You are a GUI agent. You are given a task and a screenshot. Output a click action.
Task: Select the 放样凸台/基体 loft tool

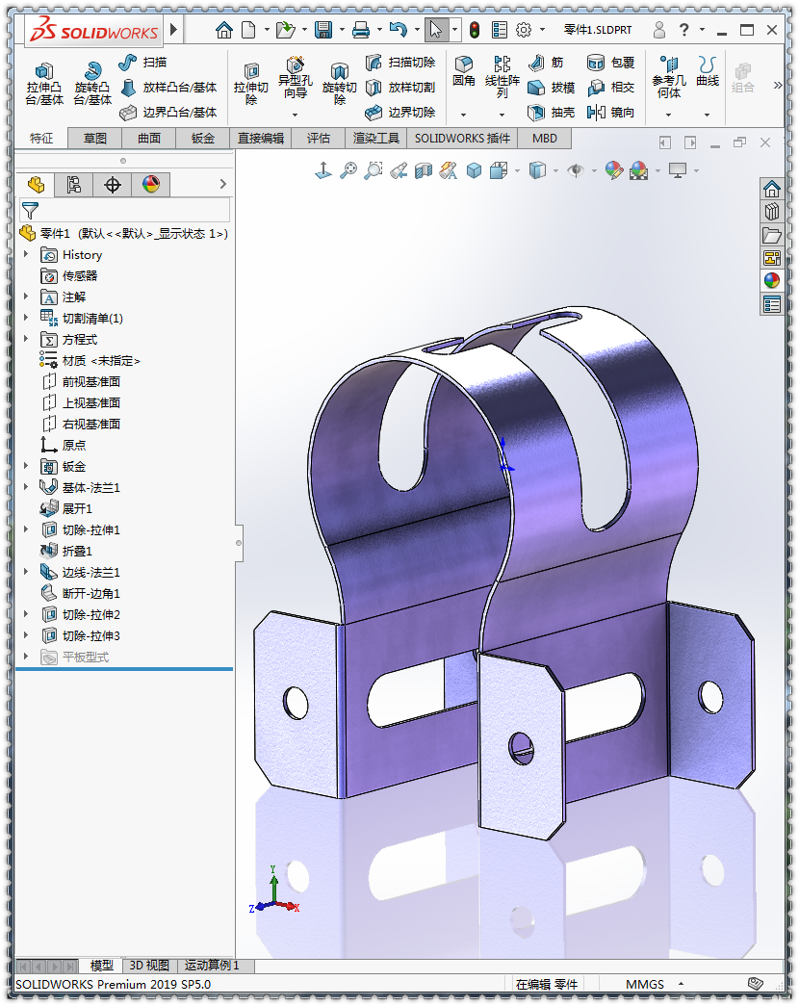click(x=169, y=88)
